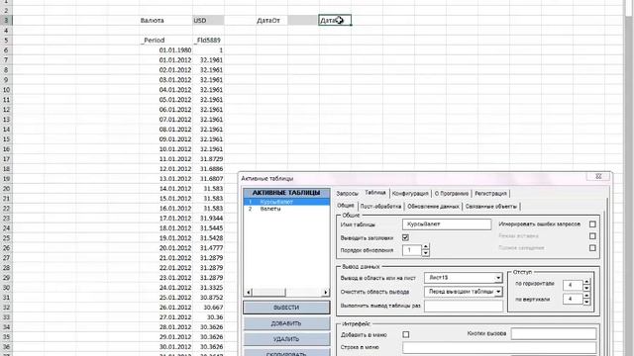This screenshot has height=356, width=634.
Task: Close the Активные таблицы dialog
Action: point(598,176)
